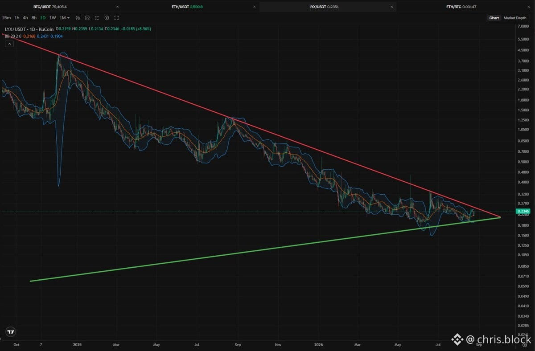
Task: Open the indicators panel icon
Action: point(87,18)
